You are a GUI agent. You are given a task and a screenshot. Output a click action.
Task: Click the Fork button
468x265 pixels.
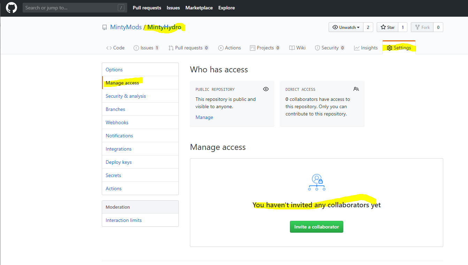(422, 27)
